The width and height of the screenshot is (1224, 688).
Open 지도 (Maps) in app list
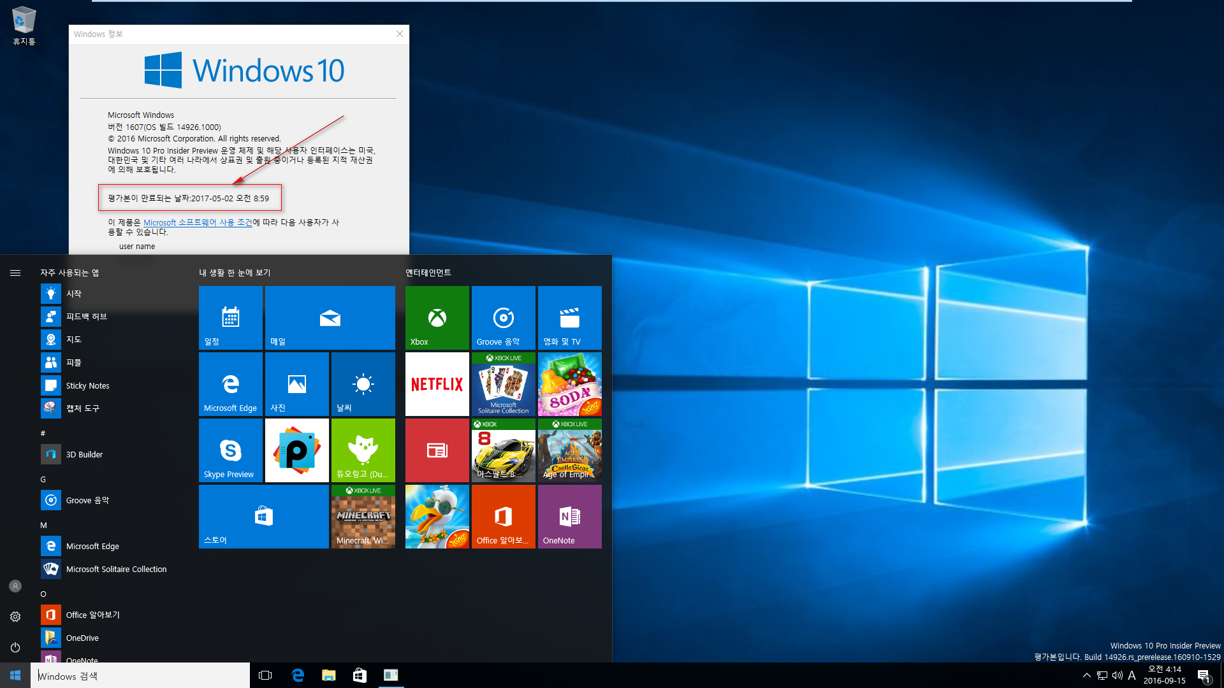pyautogui.click(x=115, y=340)
